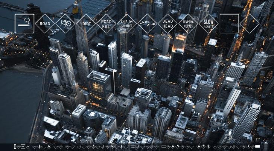The height and width of the screenshot is (151, 274).
Task: Click the smoking pipe square icon
Action: (x=24, y=23)
